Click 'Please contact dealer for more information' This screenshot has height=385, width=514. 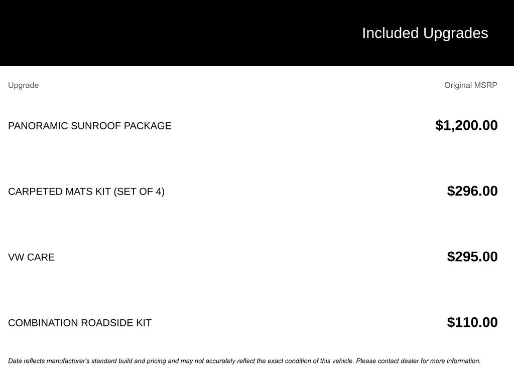418,361
